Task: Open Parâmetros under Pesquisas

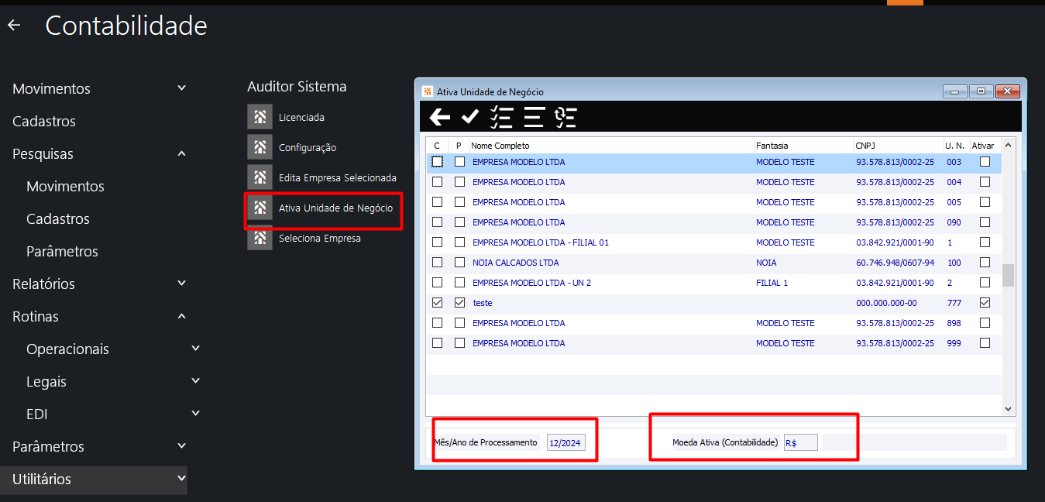Action: coord(62,252)
